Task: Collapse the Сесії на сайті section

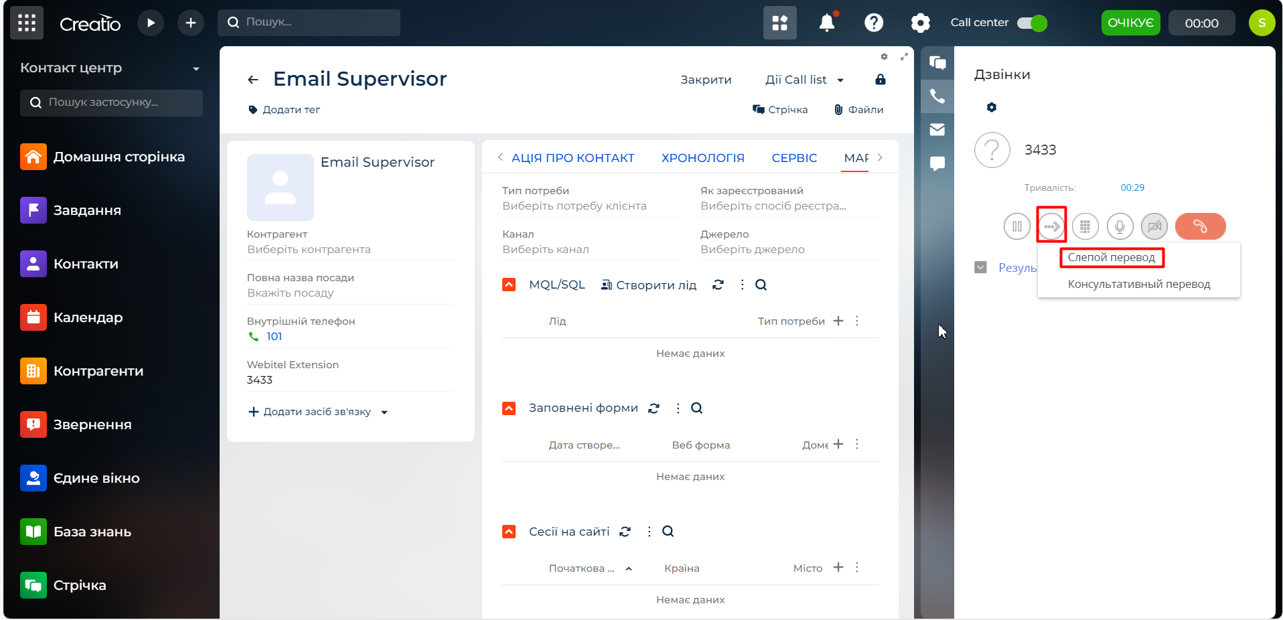Action: (509, 531)
